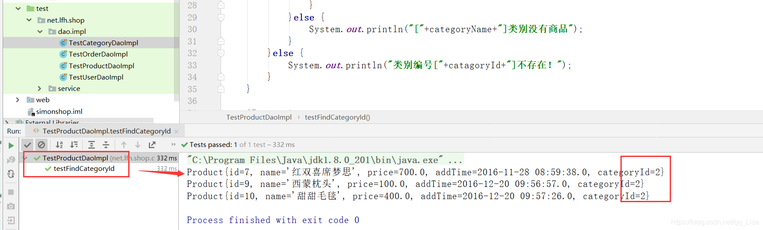The image size is (763, 230).
Task: Select the TestProductDaoImpl.testFindCategoryId run tab
Action: (x=106, y=131)
